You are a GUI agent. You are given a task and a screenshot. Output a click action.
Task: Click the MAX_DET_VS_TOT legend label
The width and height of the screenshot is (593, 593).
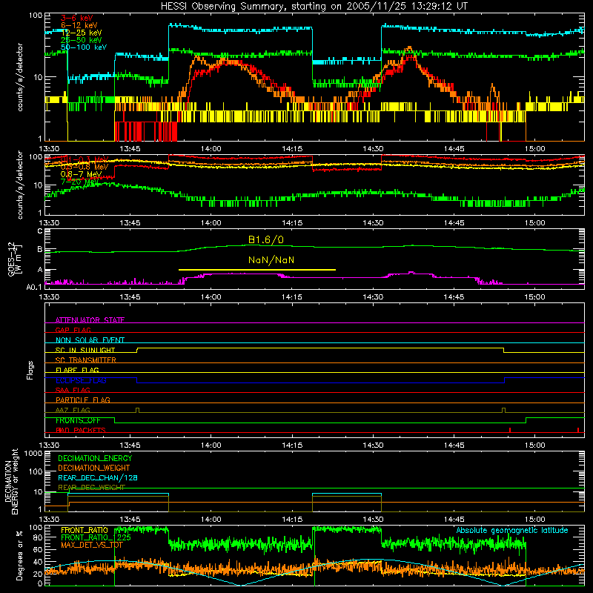(x=92, y=545)
